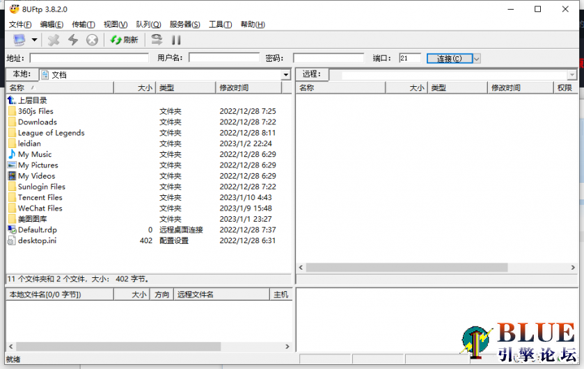
Task: Click the queue pane horizontal scrollbar thumb
Action: point(118,346)
